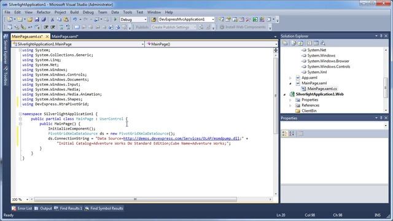The width and height of the screenshot is (393, 221).
Task: Collapse the MainPage.xaml node
Action: pos(290,83)
